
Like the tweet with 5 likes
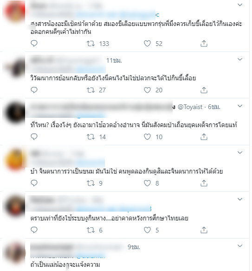tap(147, 230)
